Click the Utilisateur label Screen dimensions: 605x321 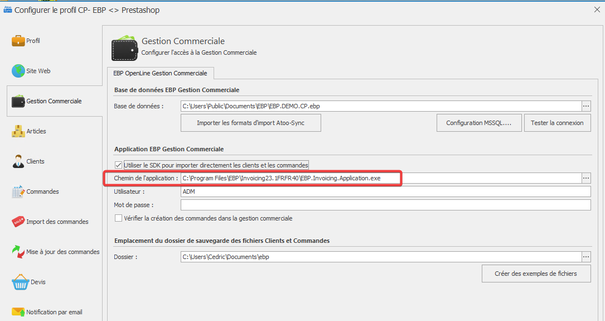129,191
